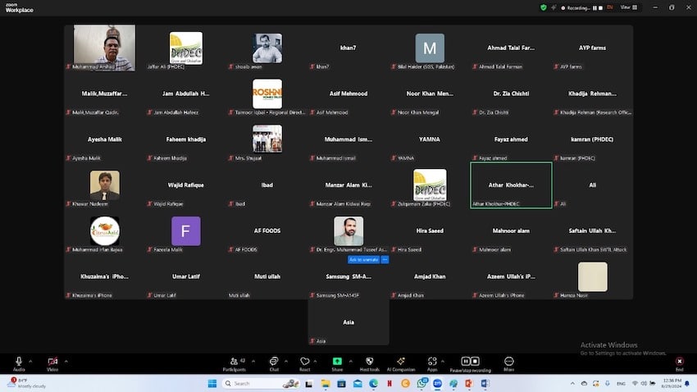Viewport: 697px width, 392px height.
Task: Expand the arrow next to Video
Action: pos(66,360)
